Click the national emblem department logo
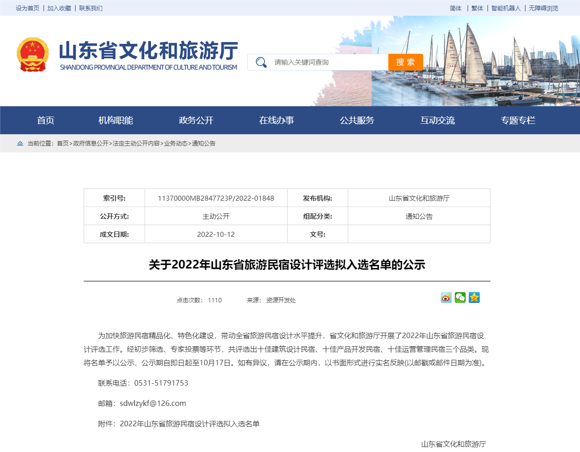Image resolution: width=580 pixels, height=452 pixels. pos(33,54)
